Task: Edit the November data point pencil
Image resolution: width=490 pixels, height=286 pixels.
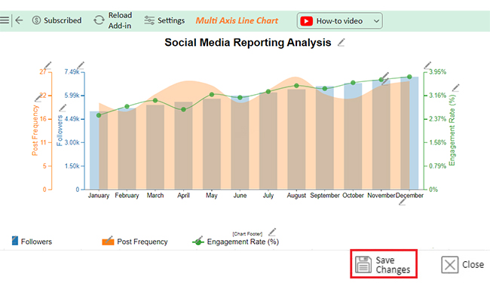Action: click(x=385, y=76)
